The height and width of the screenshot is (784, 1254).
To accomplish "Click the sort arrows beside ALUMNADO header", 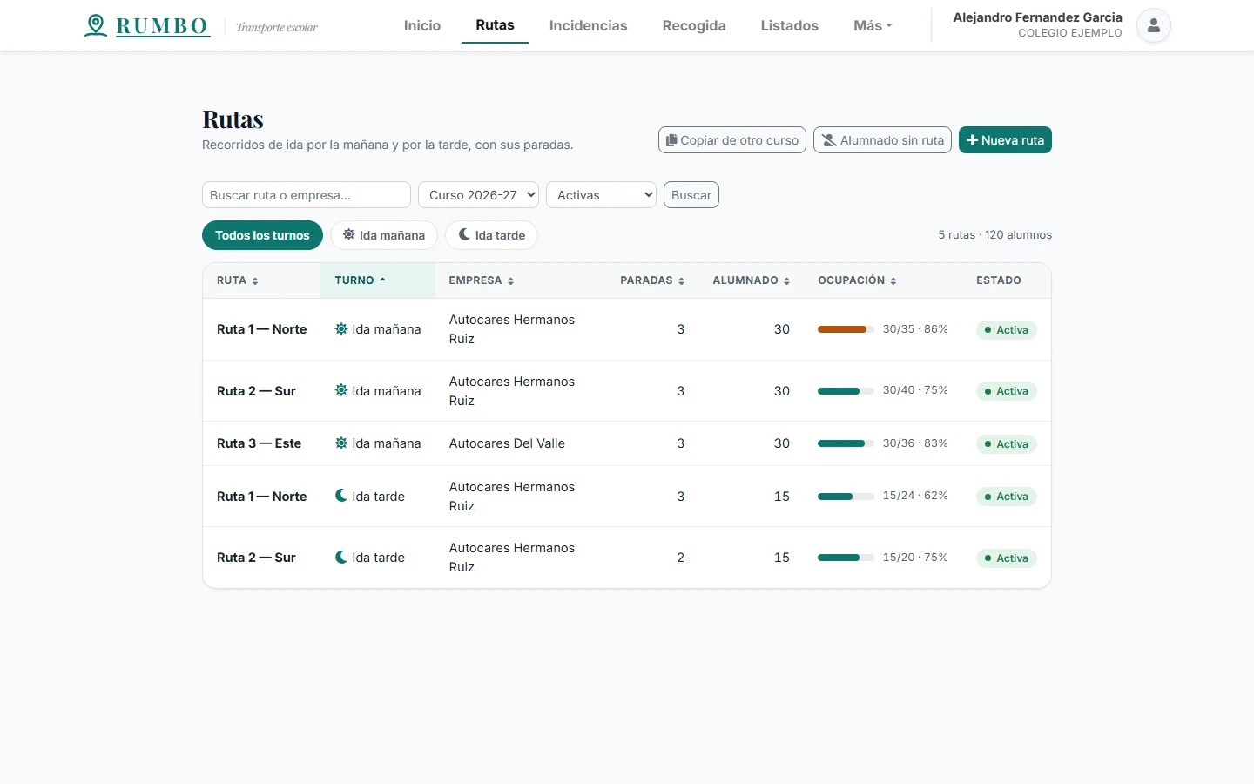I will (x=786, y=281).
